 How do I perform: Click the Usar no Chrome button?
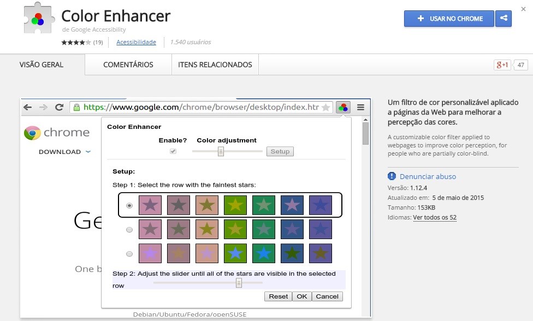[449, 19]
